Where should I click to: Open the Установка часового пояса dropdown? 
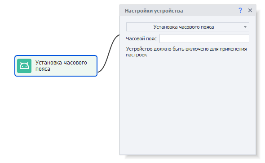pyautogui.click(x=188, y=27)
